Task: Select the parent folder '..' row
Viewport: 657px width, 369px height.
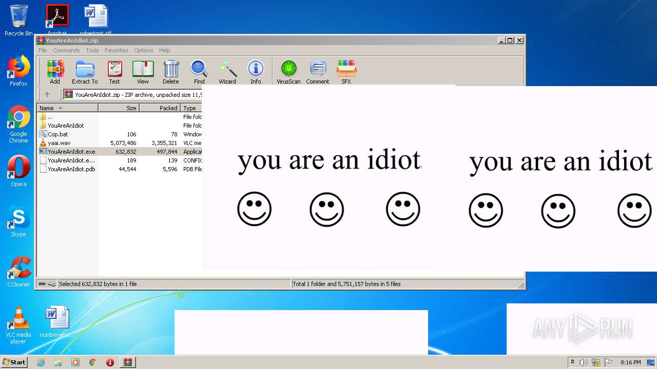Action: pyautogui.click(x=120, y=117)
